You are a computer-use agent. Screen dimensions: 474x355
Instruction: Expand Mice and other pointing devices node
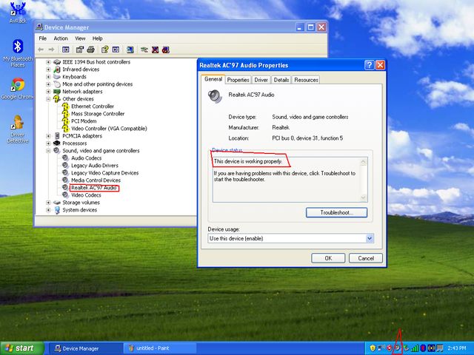[48, 84]
